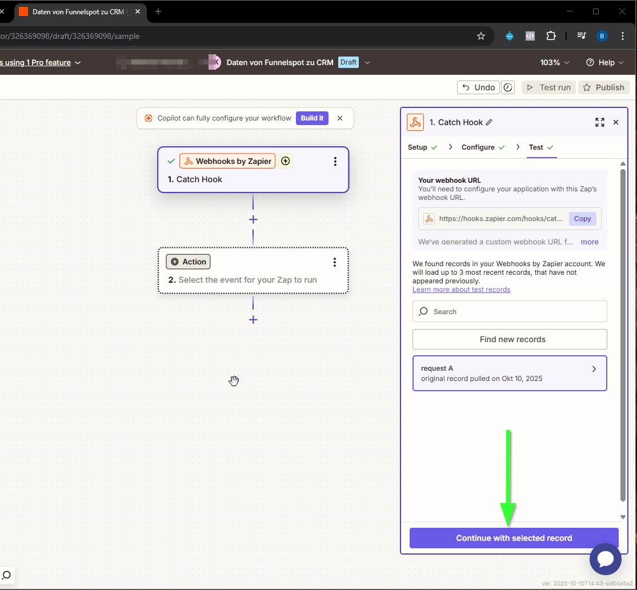
Task: Rename the step with the pencil icon
Action: click(x=489, y=122)
